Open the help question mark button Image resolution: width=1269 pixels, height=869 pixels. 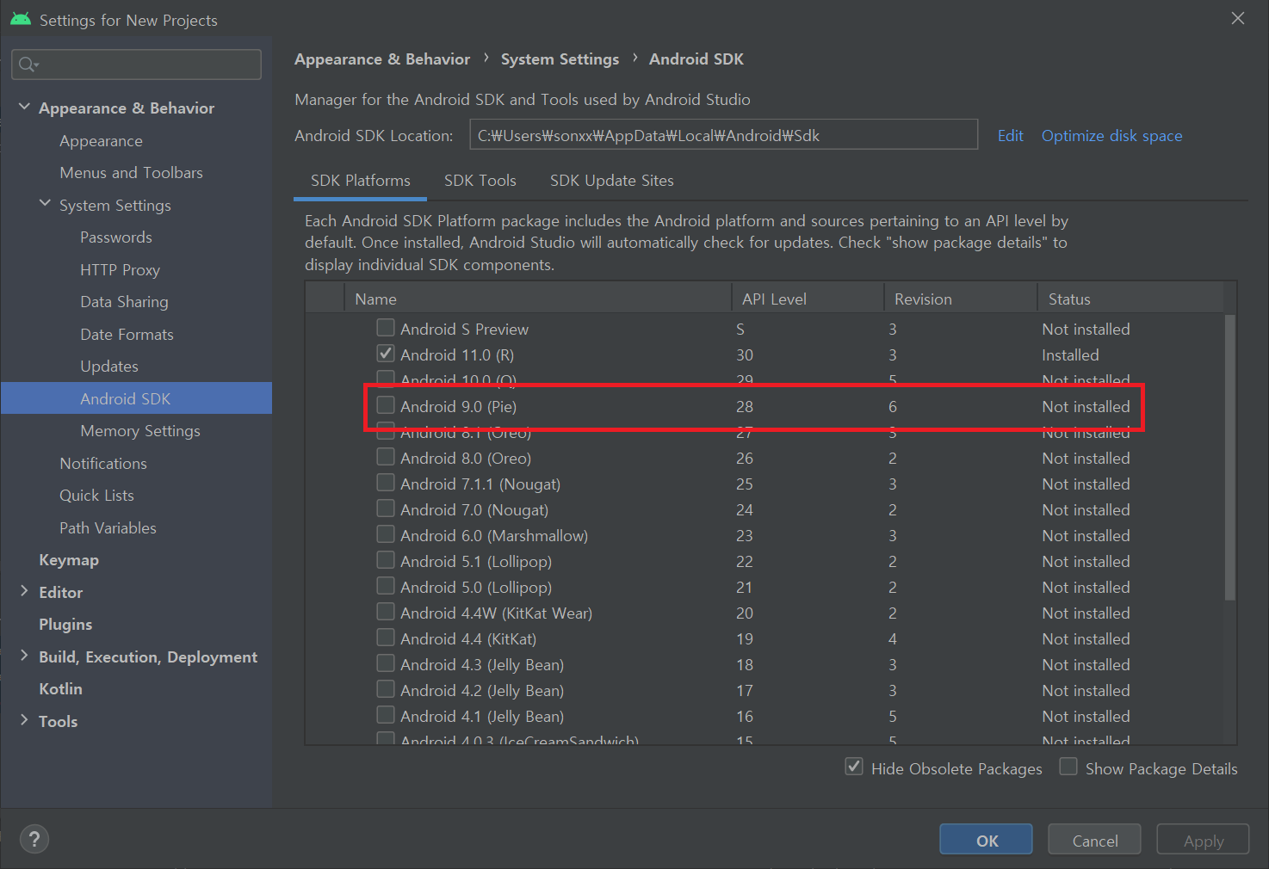(34, 839)
